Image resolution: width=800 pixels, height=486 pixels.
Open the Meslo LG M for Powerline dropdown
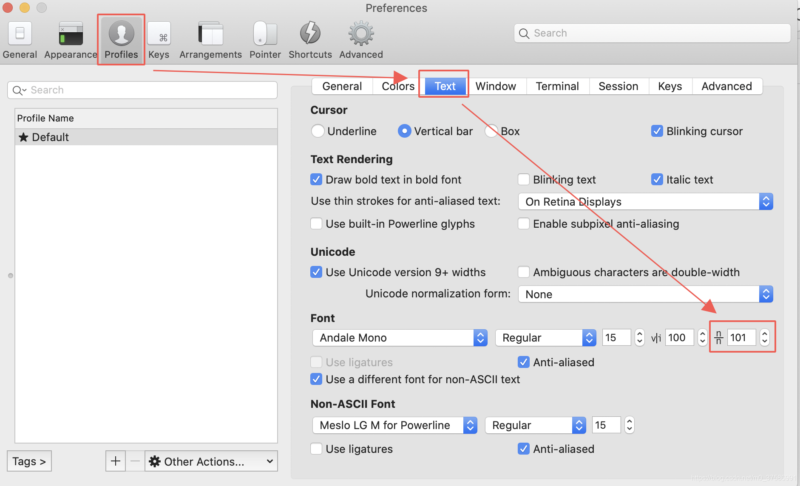pyautogui.click(x=394, y=425)
